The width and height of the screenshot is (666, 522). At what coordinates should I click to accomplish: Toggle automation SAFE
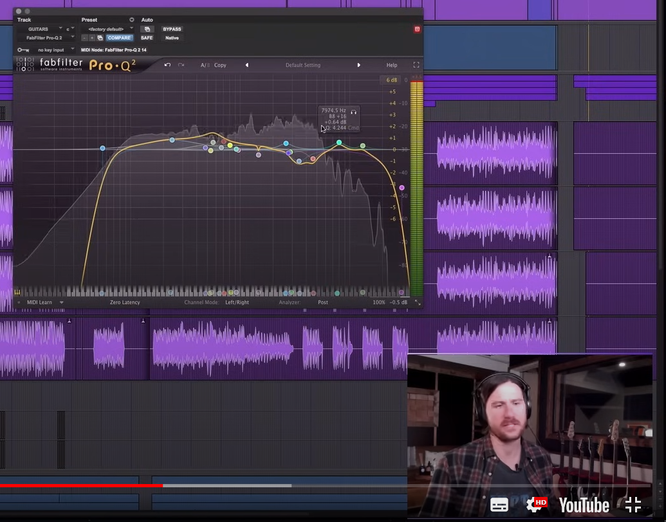tap(147, 38)
